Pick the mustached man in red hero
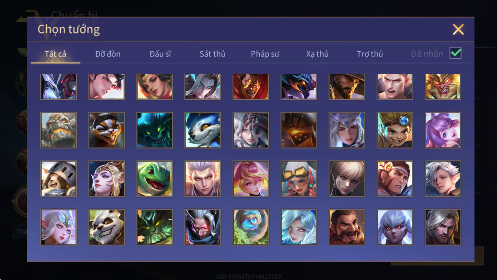 tap(347, 227)
